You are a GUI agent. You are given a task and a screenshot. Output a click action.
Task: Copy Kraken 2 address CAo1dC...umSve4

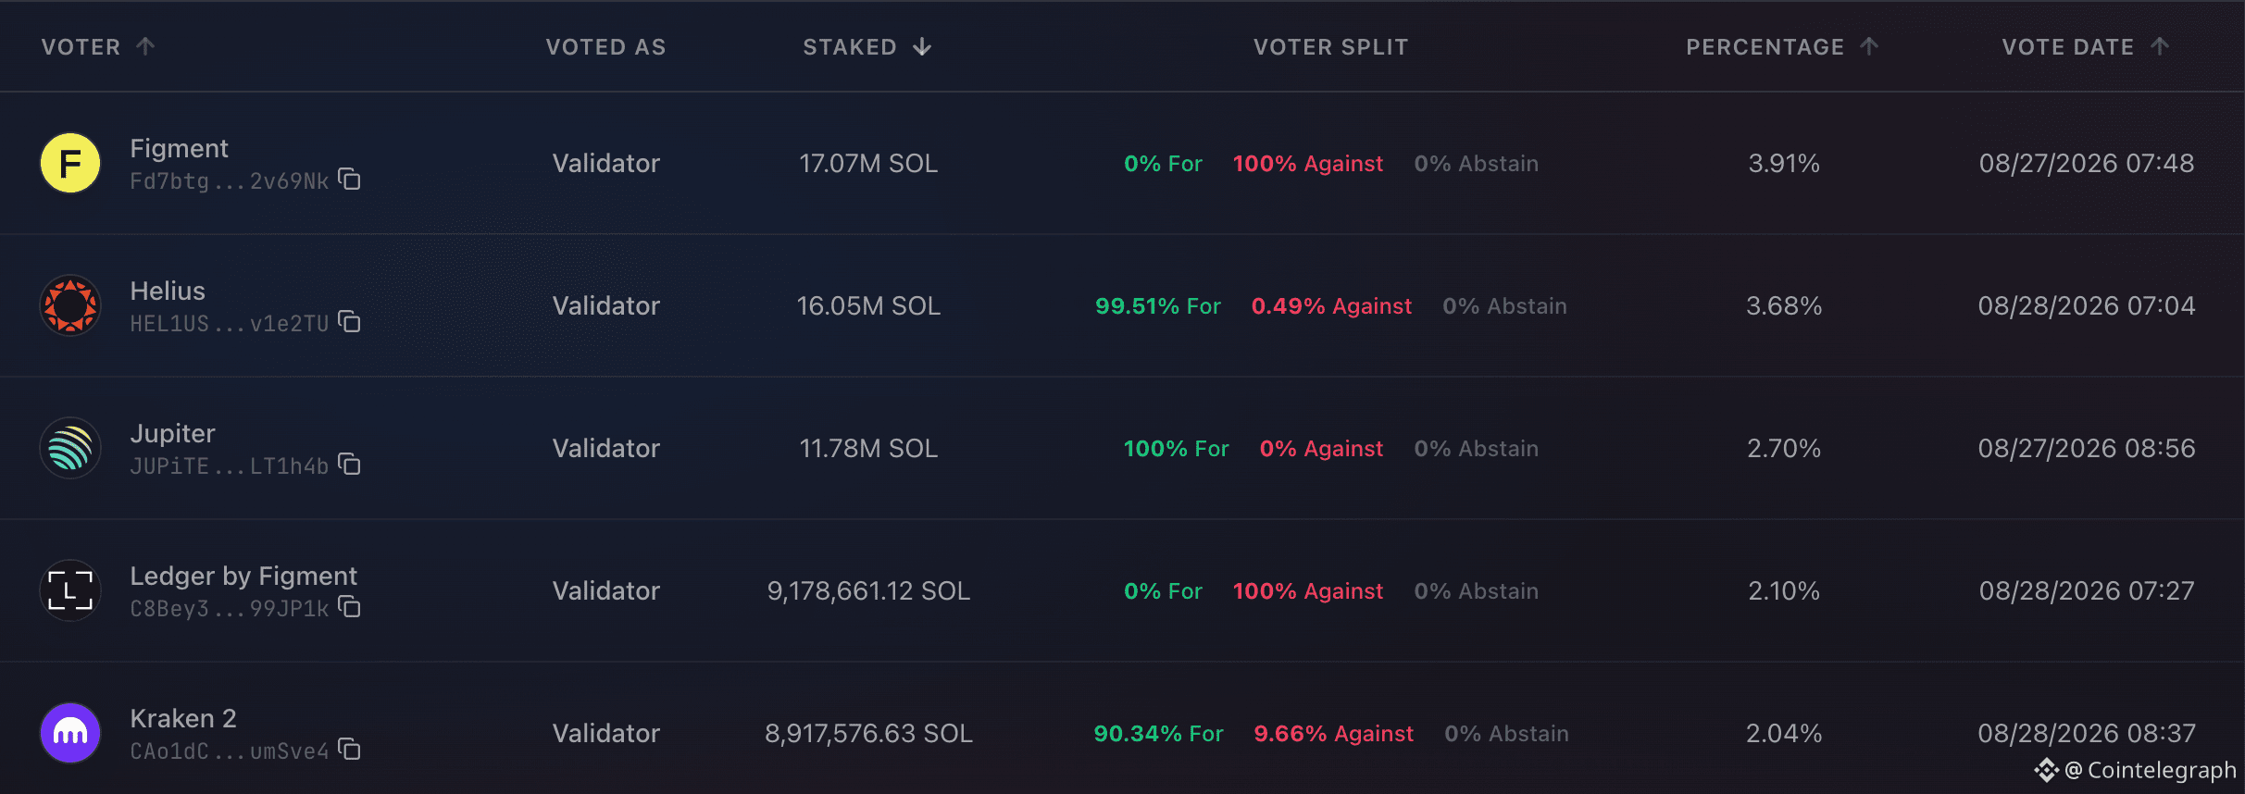pos(349,750)
